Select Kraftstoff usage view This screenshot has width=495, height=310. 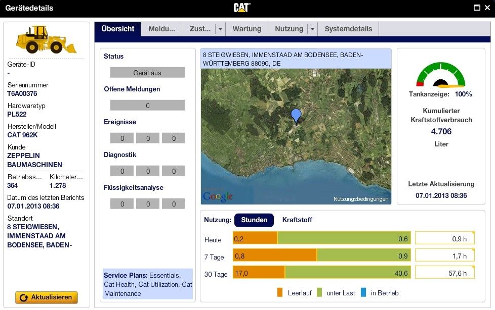pos(297,220)
